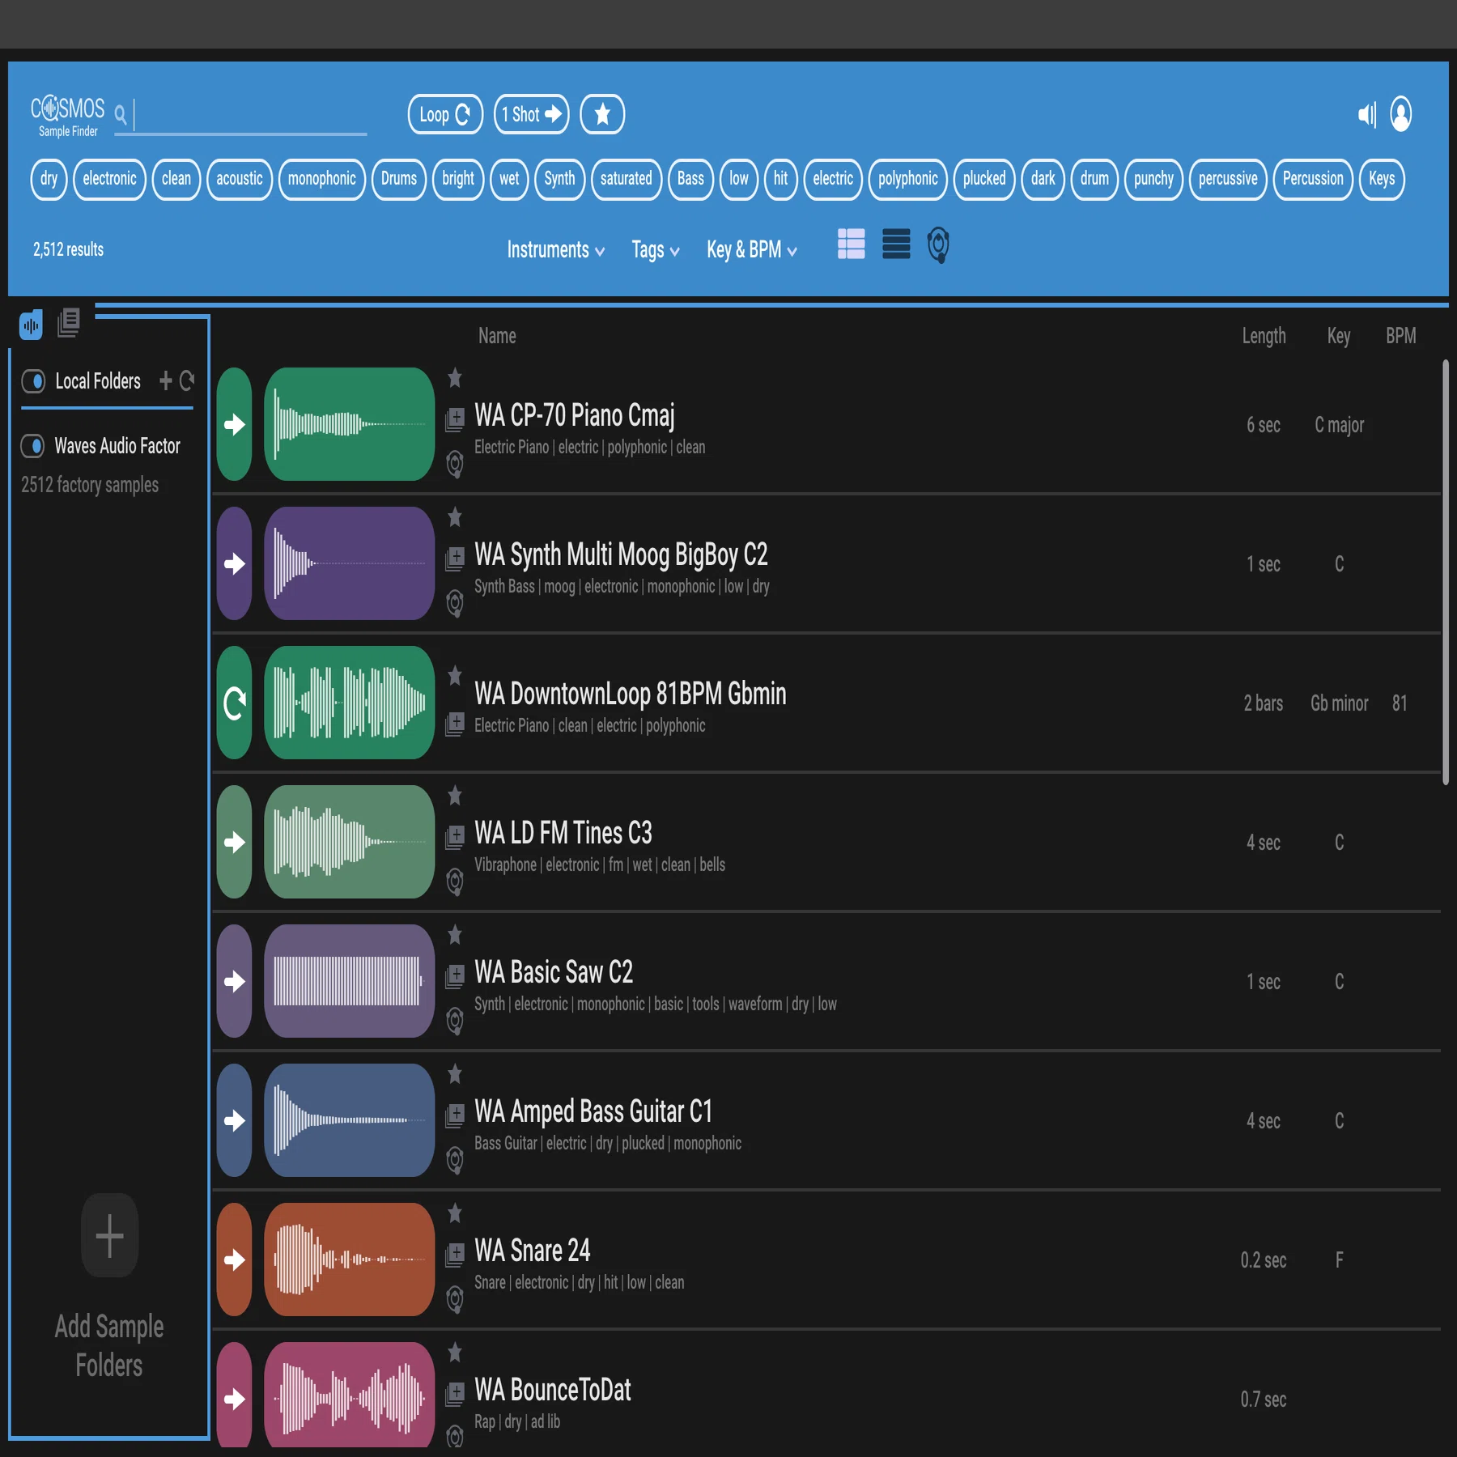This screenshot has width=1457, height=1457.
Task: Filter by the Drums tag
Action: [399, 179]
